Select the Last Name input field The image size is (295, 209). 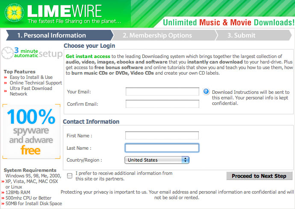162,148
